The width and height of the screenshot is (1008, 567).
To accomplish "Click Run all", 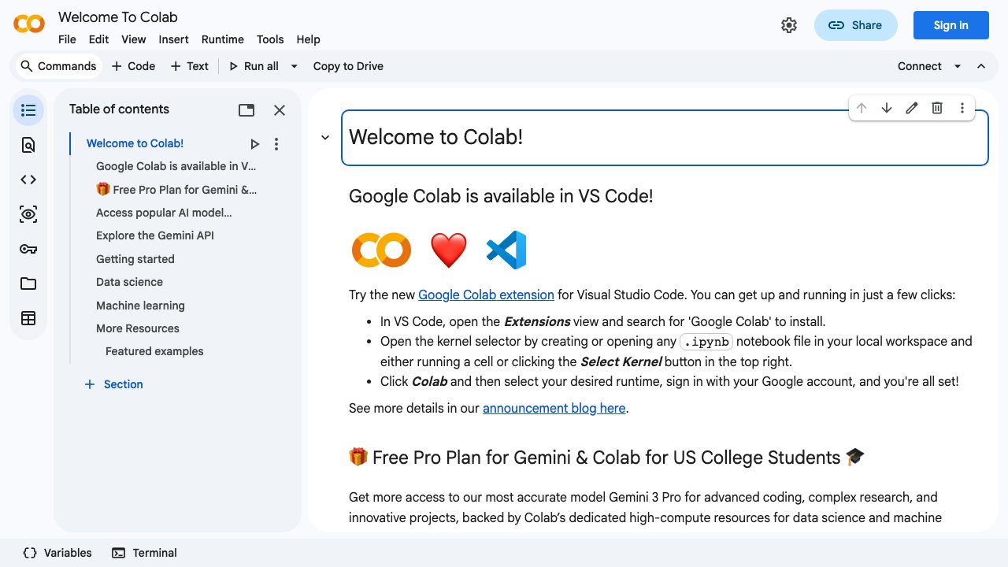I will click(x=254, y=66).
